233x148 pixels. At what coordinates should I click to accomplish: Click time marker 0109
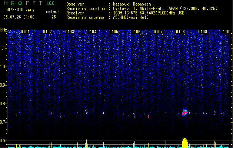[203, 32]
